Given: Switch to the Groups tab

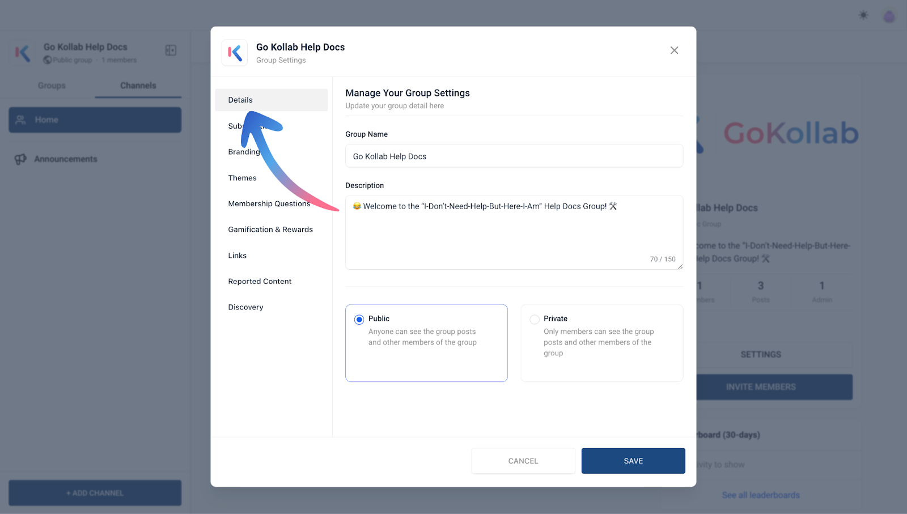Looking at the screenshot, I should click(x=52, y=86).
